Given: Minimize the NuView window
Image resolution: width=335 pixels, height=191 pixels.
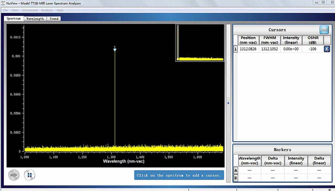Looking at the screenshot, I should [317, 2].
